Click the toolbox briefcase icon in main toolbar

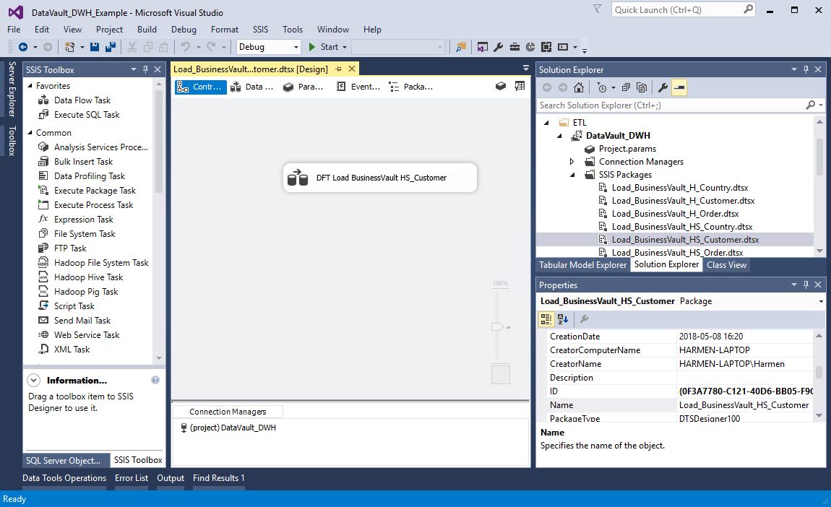(514, 47)
